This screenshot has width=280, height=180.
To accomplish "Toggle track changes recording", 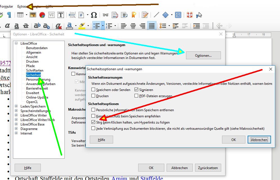I will tap(145, 15).
